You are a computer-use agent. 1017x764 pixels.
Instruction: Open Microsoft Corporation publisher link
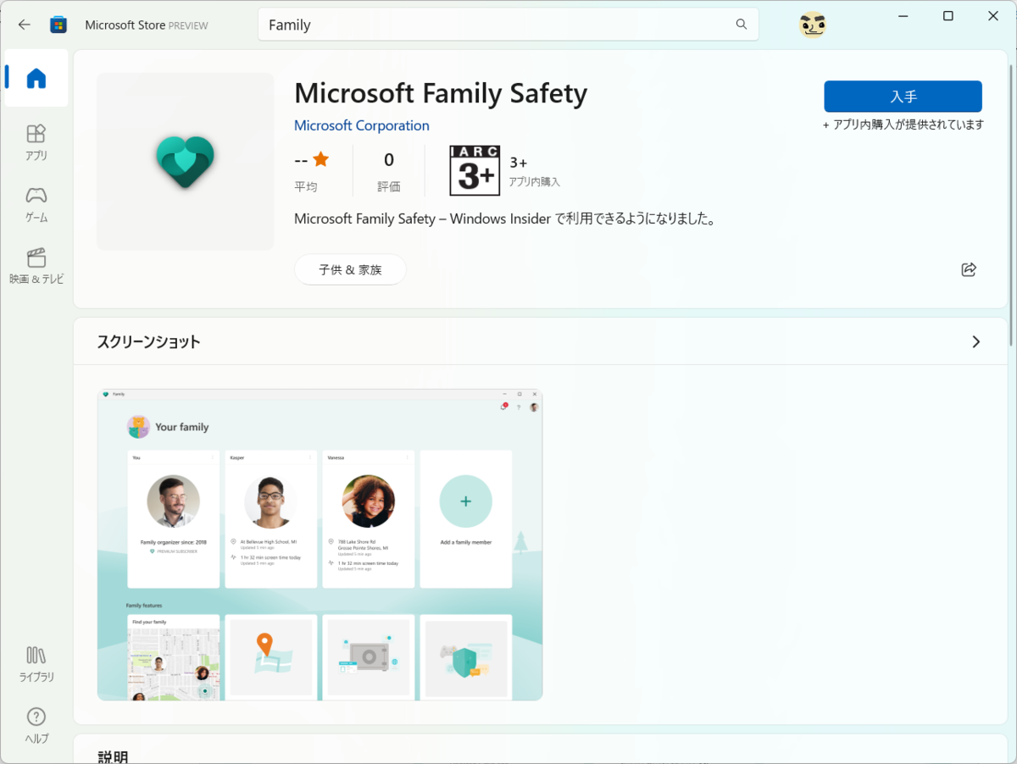pyautogui.click(x=362, y=125)
